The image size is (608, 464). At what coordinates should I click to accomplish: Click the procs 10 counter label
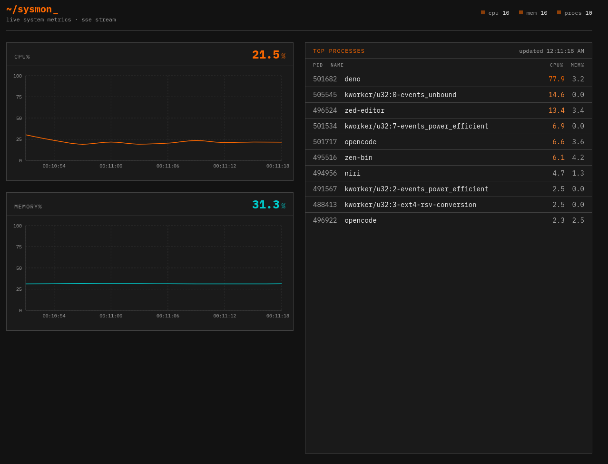578,13
